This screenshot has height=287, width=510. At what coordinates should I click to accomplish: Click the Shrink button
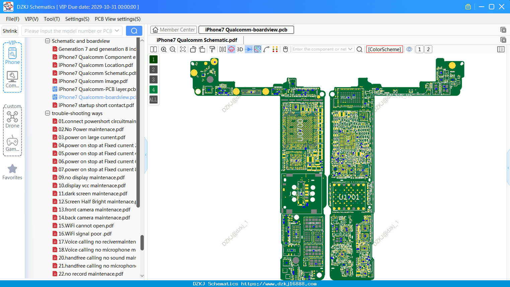click(x=10, y=31)
